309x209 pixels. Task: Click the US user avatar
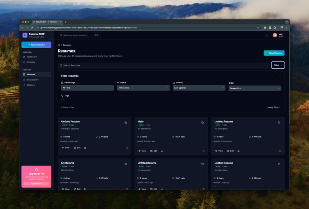[x=275, y=35]
